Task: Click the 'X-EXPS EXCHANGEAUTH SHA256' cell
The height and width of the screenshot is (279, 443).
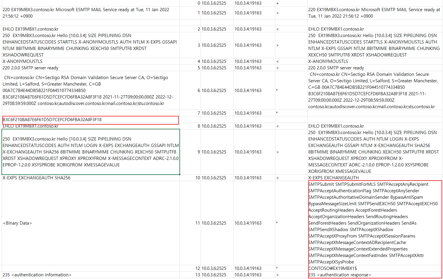Action: [x=91, y=178]
